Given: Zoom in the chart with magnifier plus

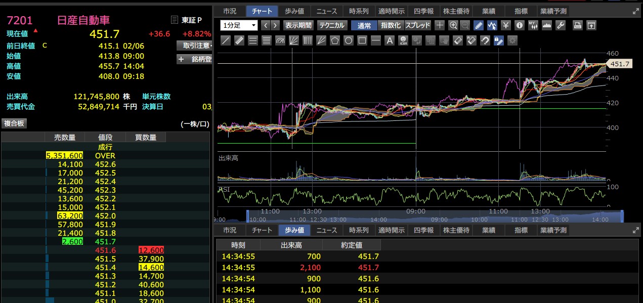Looking at the screenshot, I should click(453, 25).
